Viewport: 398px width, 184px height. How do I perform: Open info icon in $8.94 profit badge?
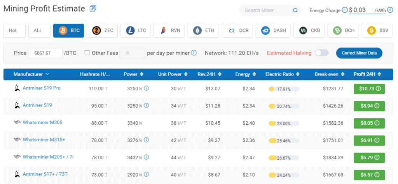click(x=377, y=106)
